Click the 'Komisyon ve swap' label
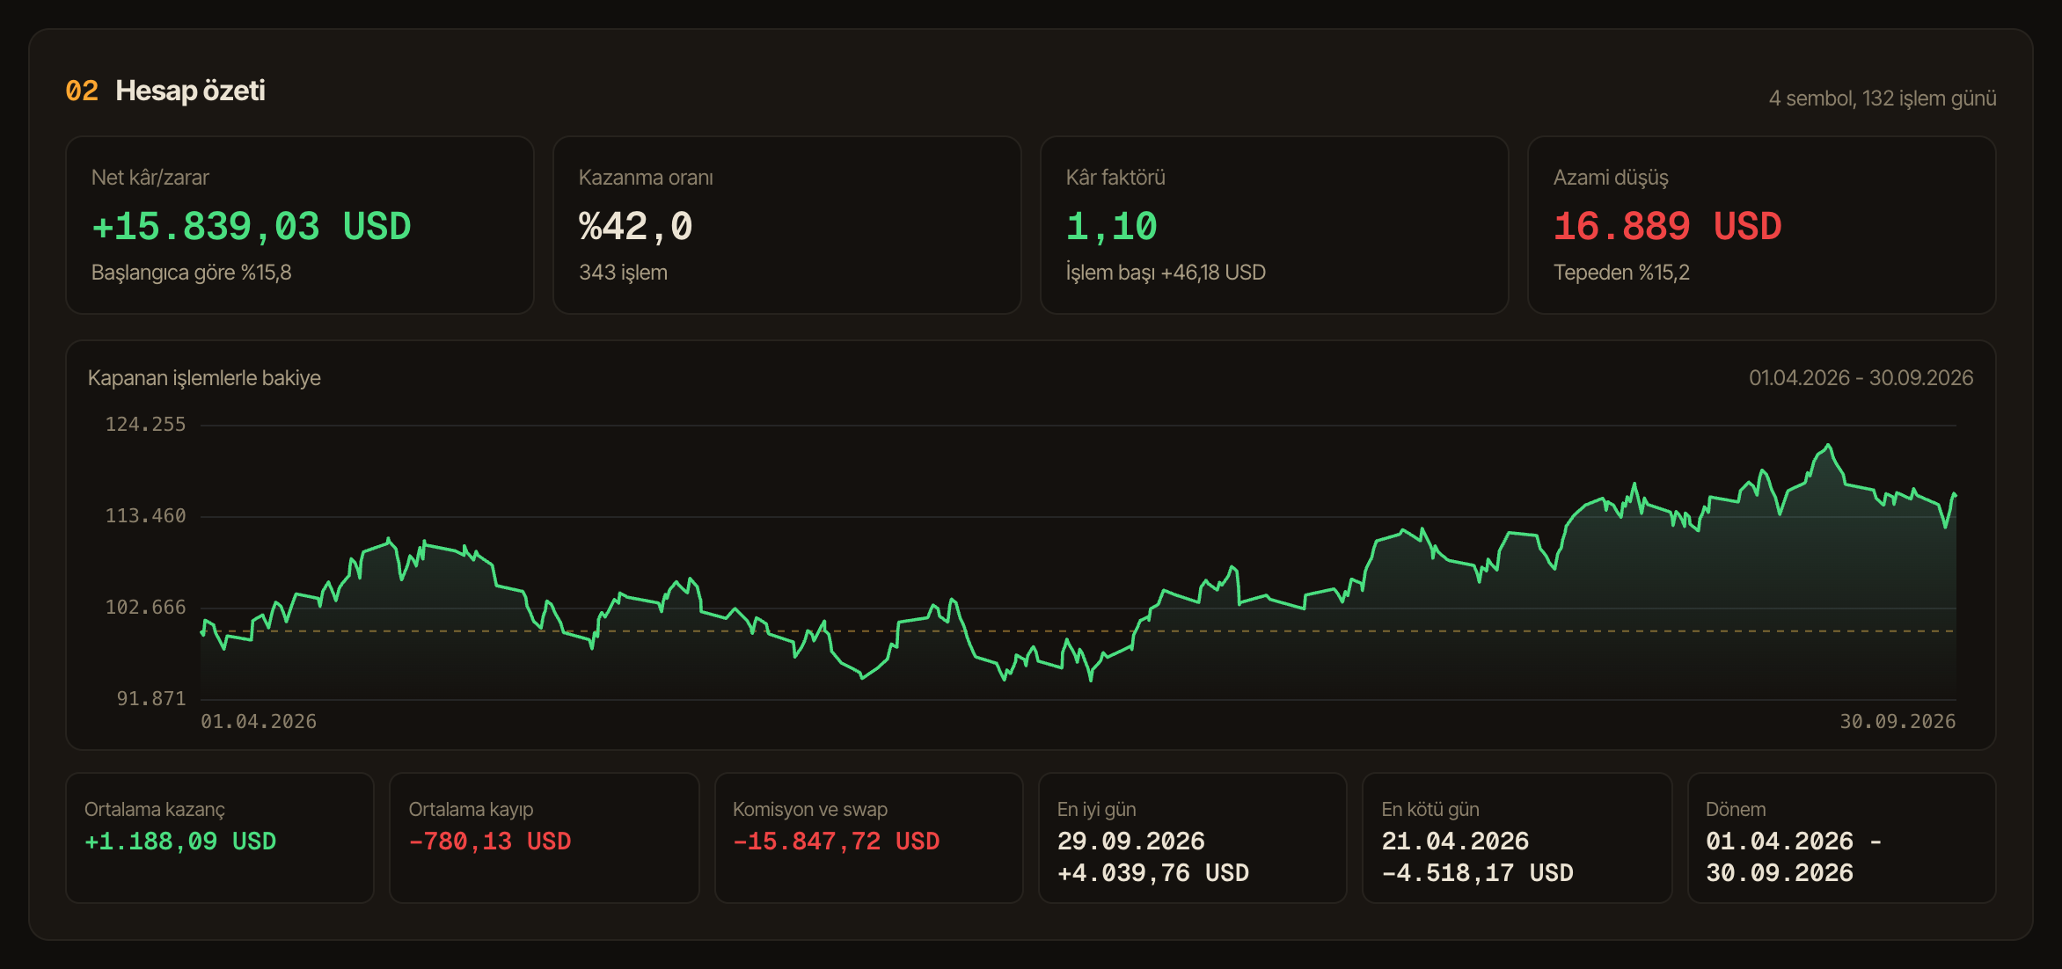Screen dimensions: 2062x969 (810, 809)
